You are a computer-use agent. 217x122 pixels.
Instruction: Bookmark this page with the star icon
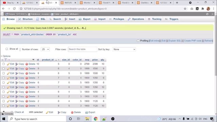(x=185, y=9)
